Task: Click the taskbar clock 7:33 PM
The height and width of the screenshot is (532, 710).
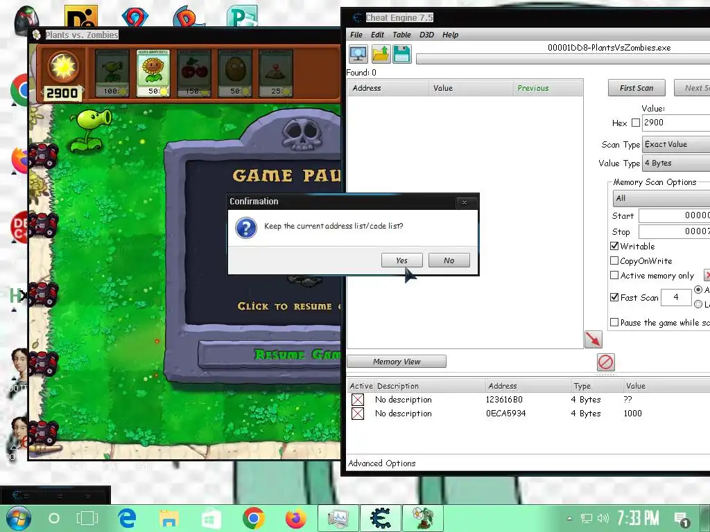Action: (x=638, y=518)
